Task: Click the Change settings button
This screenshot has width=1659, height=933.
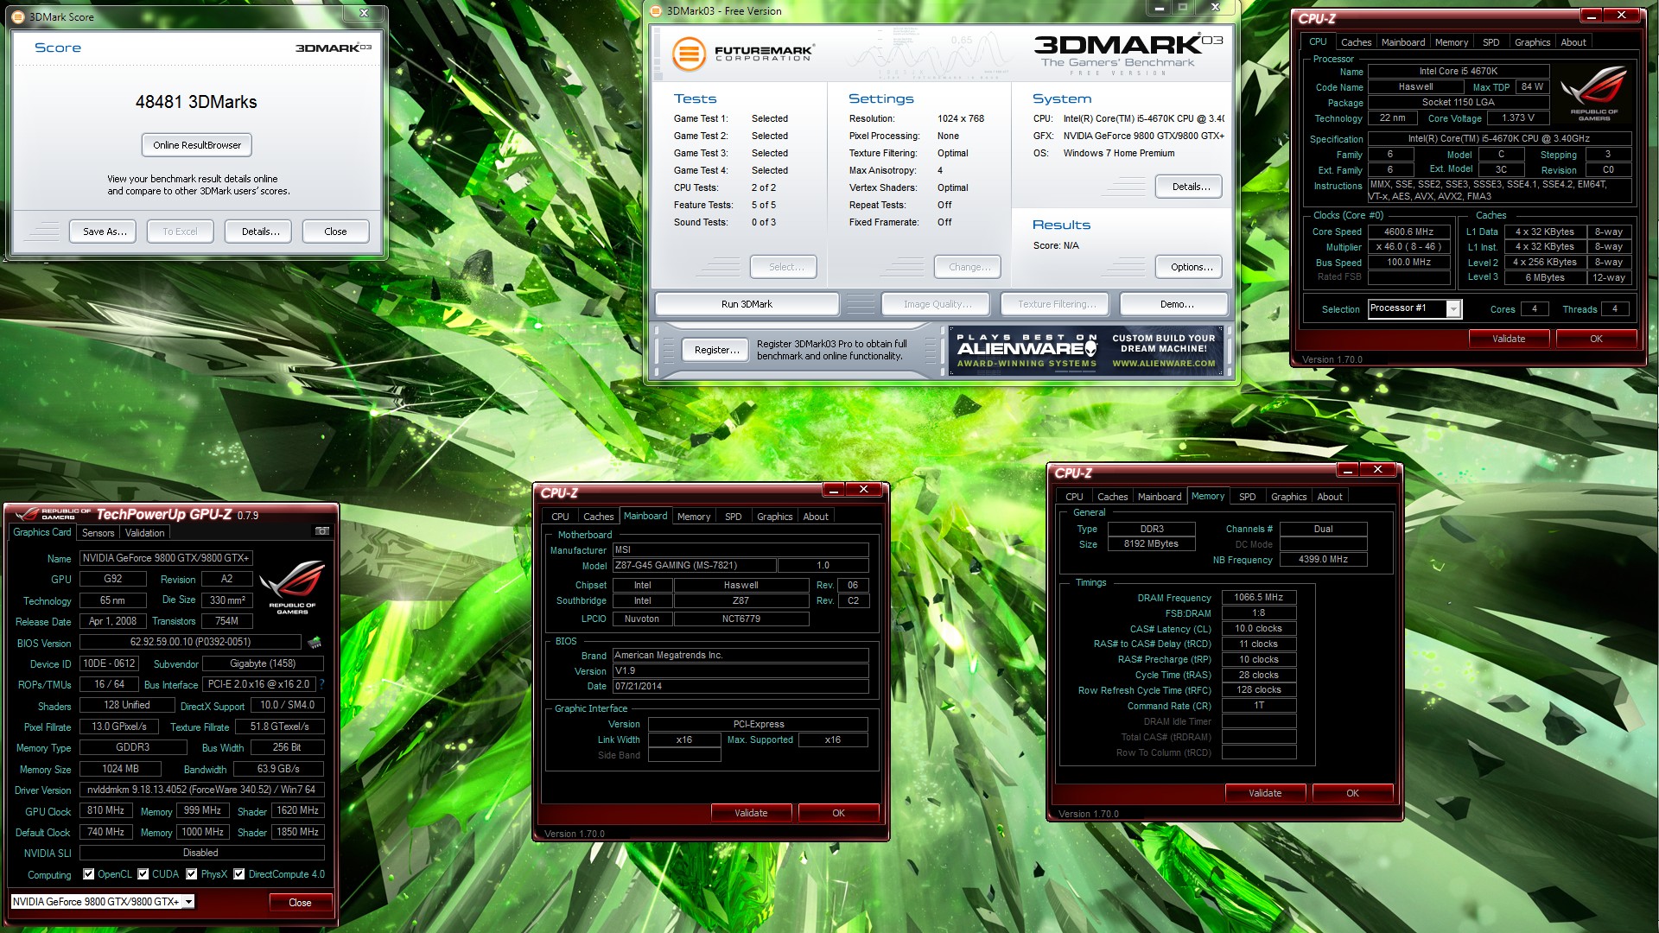Action: [x=969, y=267]
